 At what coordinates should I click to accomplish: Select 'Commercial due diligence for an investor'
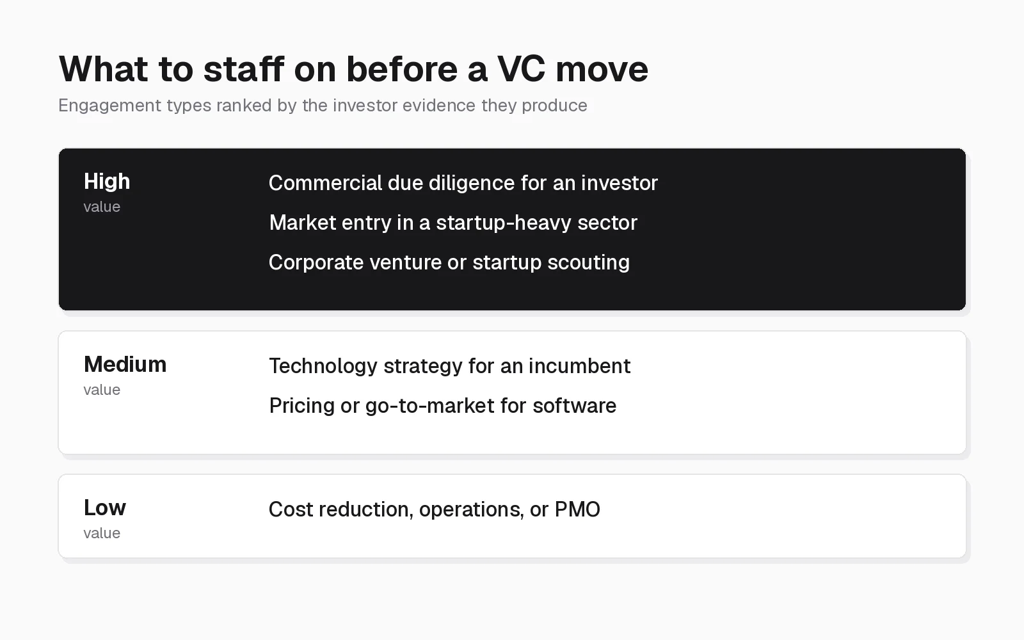tap(463, 183)
